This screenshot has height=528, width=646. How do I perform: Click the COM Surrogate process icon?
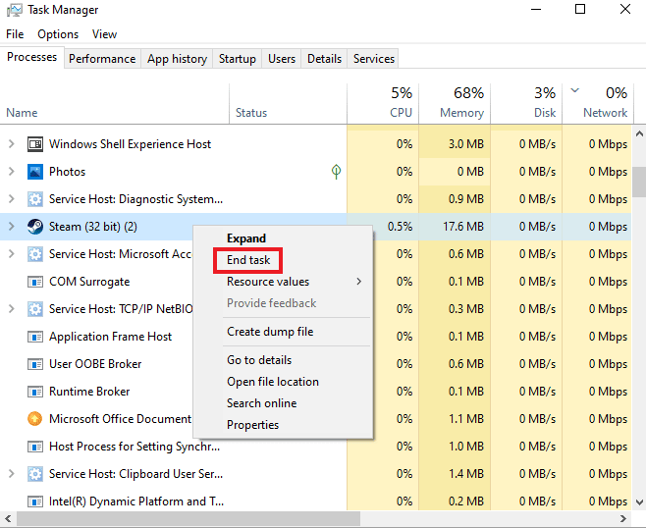(x=33, y=282)
